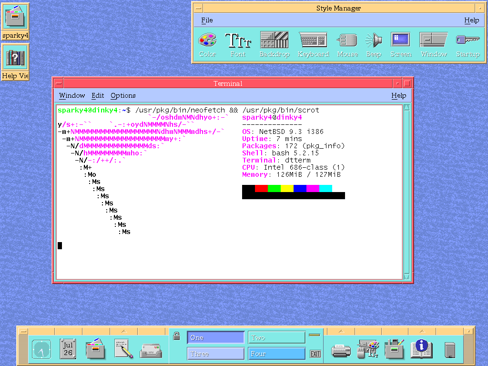
Task: Click the red color block in neofetch output
Action: click(261, 188)
